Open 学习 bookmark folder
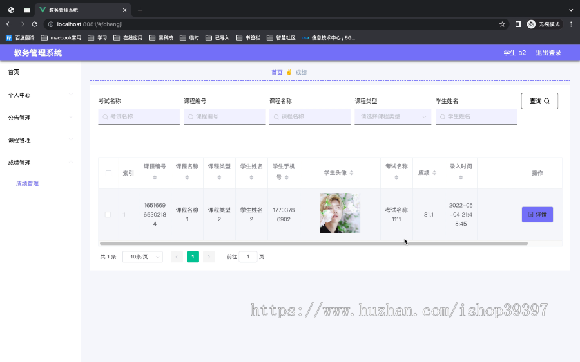This screenshot has height=362, width=580. [x=97, y=38]
